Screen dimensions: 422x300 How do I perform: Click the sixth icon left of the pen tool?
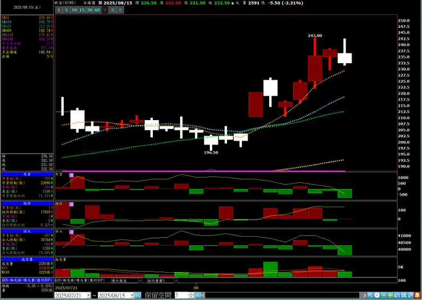pos(404,295)
